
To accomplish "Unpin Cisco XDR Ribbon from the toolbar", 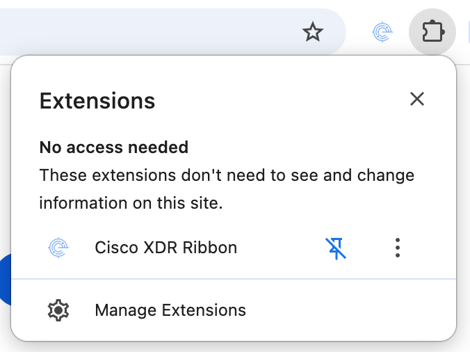I will [x=337, y=248].
